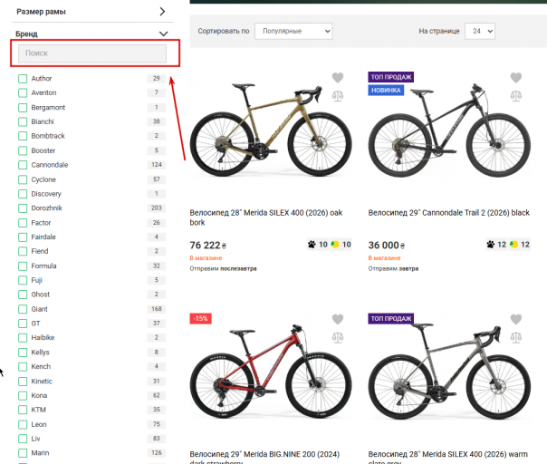The width and height of the screenshot is (547, 464).
Task: Open Велосипед 28 Merida SILEX 400 oak bork title
Action: (266, 217)
